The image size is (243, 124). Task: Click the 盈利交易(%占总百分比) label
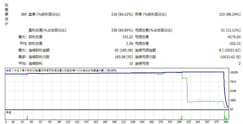click(47, 30)
